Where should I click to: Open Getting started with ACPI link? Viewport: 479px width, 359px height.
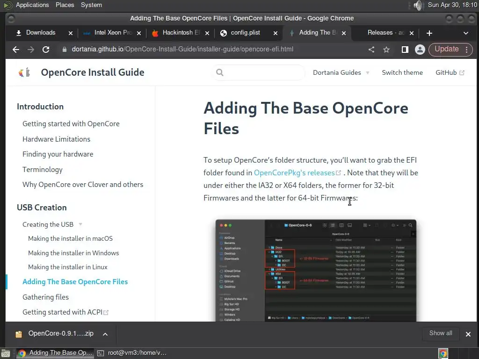click(65, 312)
